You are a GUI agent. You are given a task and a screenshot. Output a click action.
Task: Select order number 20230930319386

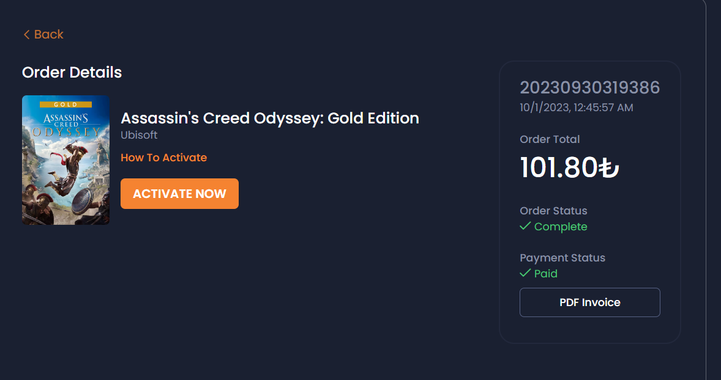pyautogui.click(x=589, y=88)
